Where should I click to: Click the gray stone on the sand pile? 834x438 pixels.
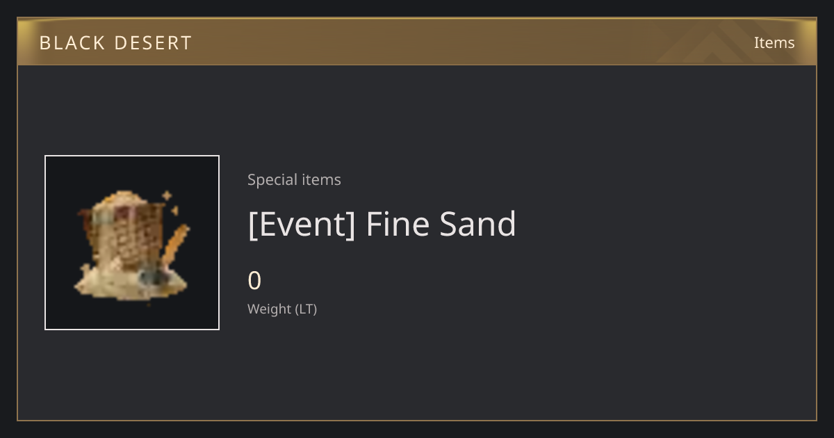[x=152, y=277]
